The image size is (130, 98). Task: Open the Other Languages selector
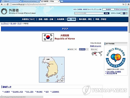(x=121, y=9)
